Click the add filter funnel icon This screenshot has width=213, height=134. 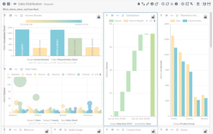point(192,4)
